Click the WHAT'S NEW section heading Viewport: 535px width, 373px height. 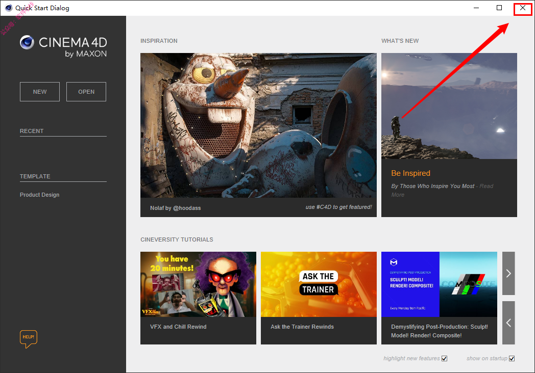pyautogui.click(x=400, y=41)
